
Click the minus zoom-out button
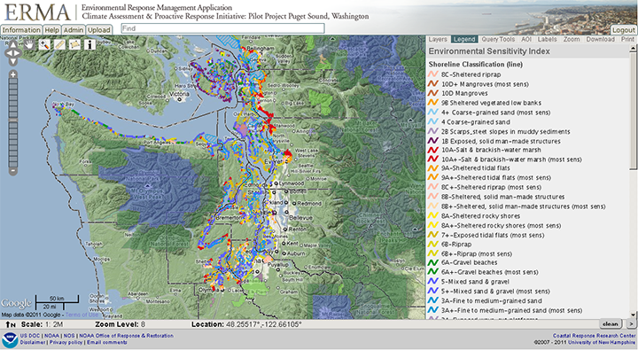click(13, 171)
